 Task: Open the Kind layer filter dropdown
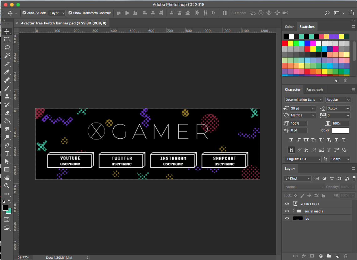[297, 178]
